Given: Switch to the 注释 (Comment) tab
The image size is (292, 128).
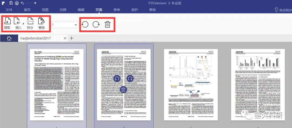Looking at the screenshot, I should tap(63, 10).
